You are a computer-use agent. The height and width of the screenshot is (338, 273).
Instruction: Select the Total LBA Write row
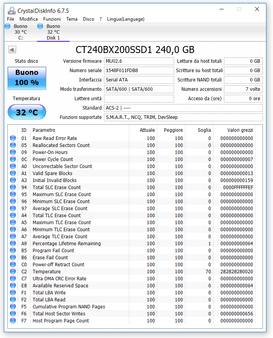(x=132, y=292)
